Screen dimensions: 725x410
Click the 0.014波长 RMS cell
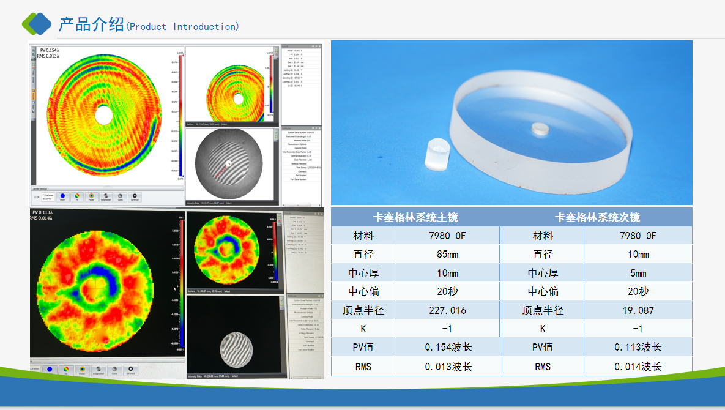point(638,367)
